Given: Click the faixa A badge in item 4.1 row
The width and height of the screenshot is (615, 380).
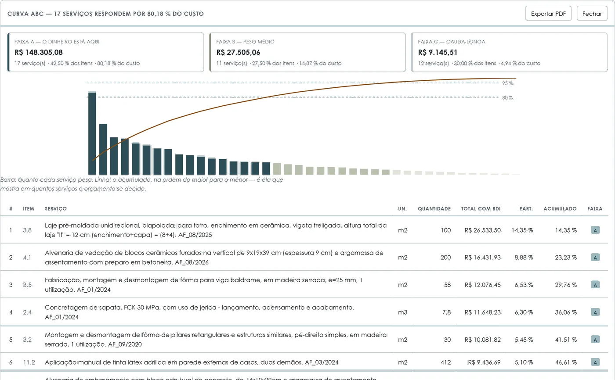Looking at the screenshot, I should pyautogui.click(x=595, y=258).
